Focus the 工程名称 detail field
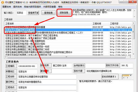 pos(47,77)
